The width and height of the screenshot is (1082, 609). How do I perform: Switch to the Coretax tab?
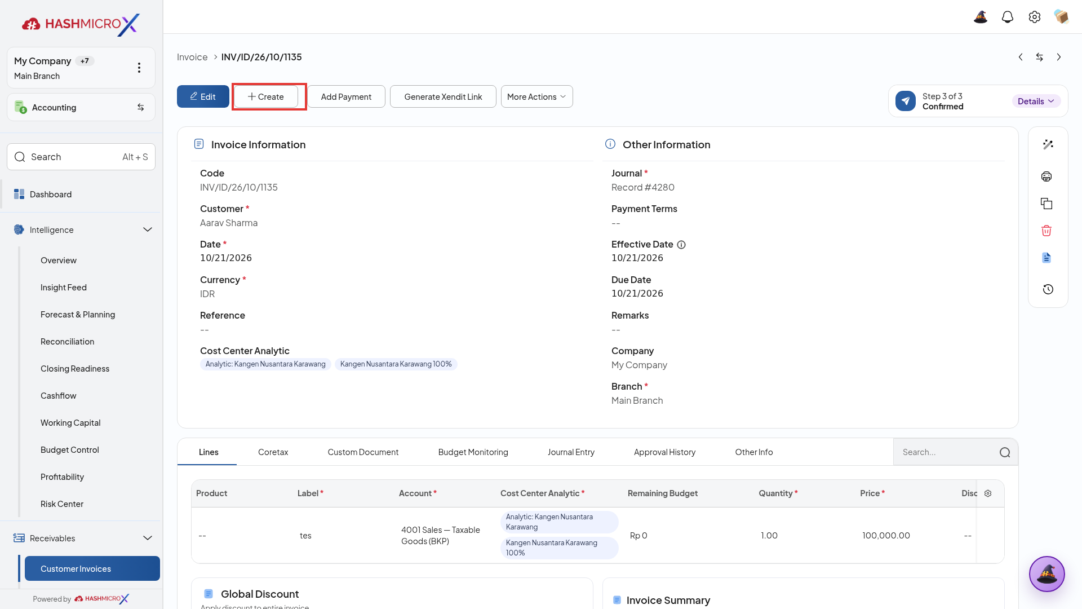click(273, 452)
